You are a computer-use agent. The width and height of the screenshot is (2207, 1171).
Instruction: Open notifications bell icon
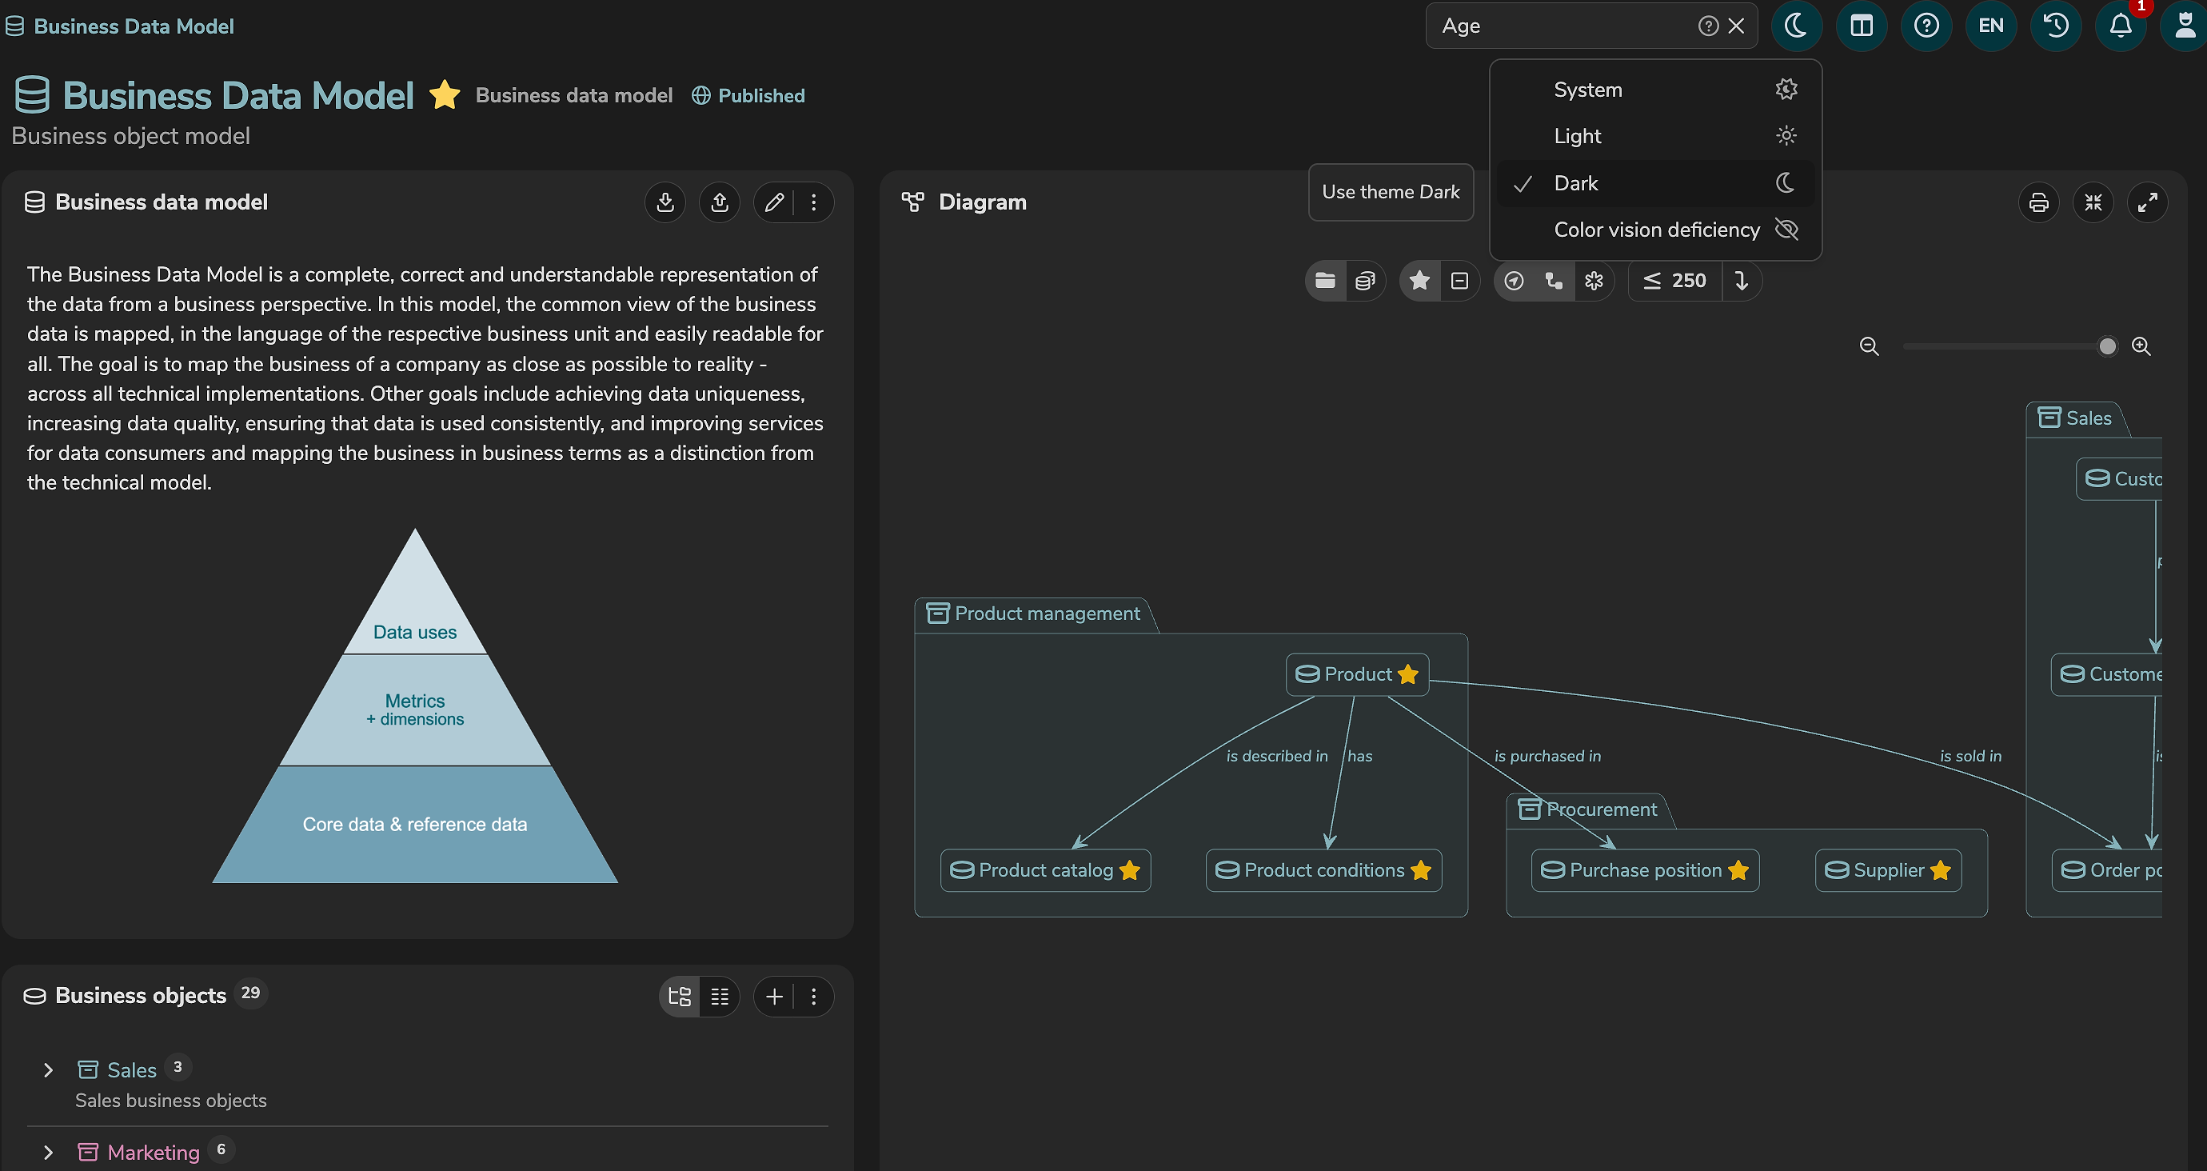pos(2121,26)
